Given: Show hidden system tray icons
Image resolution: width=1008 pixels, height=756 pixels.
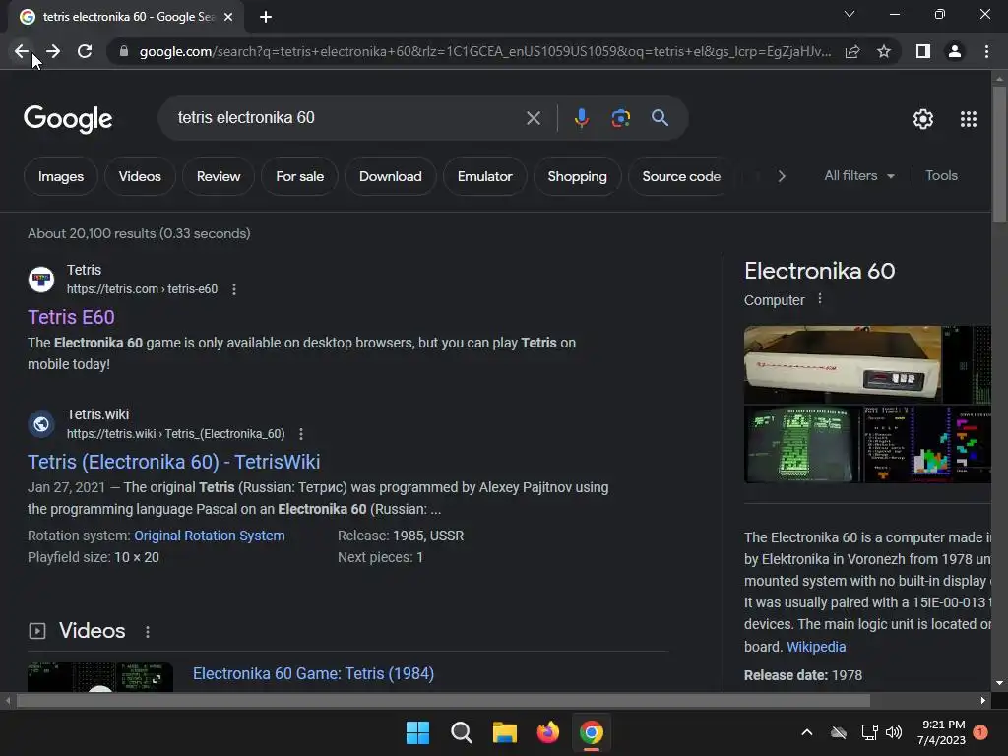Looking at the screenshot, I should point(807,732).
